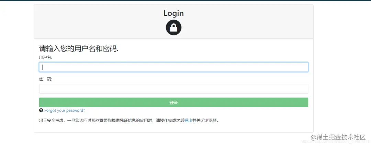Click the 请输入您的用户名和密码 prompt text
The width and height of the screenshot is (371, 146).
[x=79, y=49]
